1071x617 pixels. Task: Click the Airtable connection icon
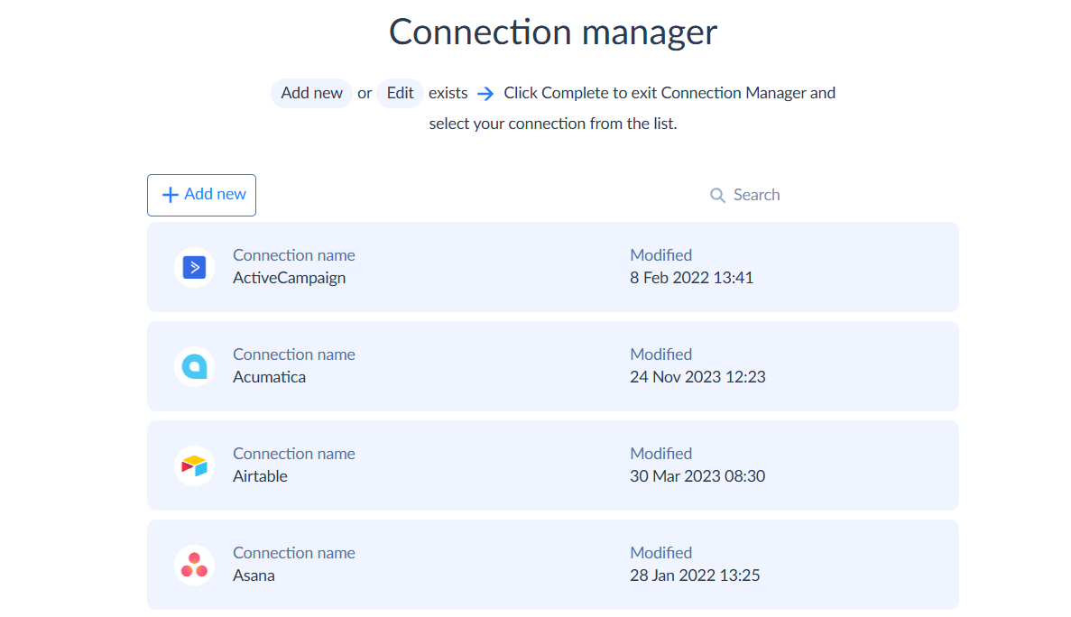tap(193, 465)
